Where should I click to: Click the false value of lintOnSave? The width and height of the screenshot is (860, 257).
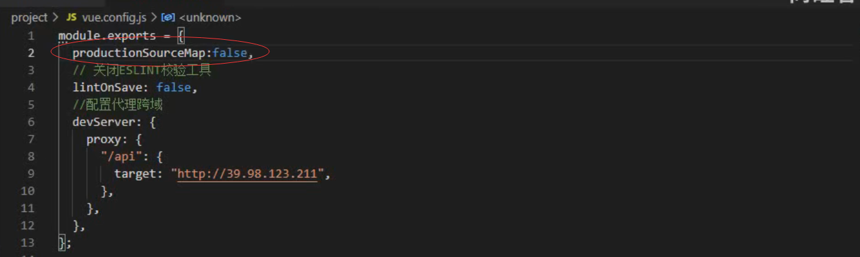[x=173, y=87]
